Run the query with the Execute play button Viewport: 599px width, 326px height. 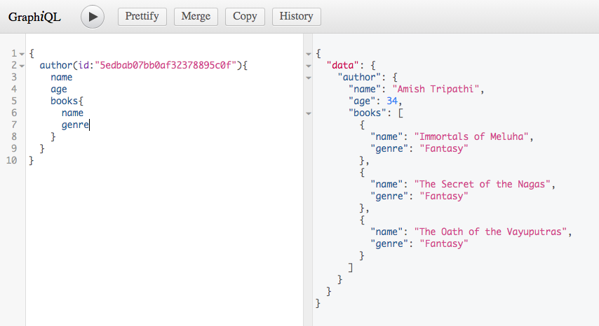93,16
